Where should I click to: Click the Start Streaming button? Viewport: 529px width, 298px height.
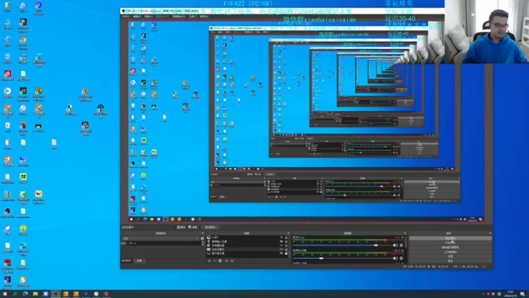(450, 238)
